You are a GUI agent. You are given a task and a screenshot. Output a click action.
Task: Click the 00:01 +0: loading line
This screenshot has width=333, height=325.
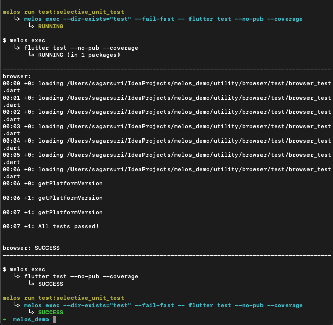point(167,98)
